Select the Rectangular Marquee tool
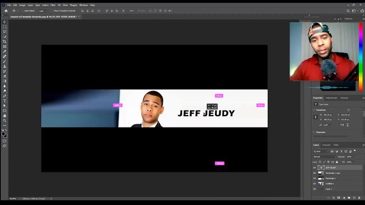This screenshot has height=205, width=365. pyautogui.click(x=5, y=27)
